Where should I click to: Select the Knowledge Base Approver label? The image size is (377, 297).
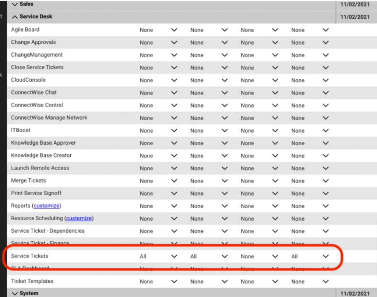[43, 143]
